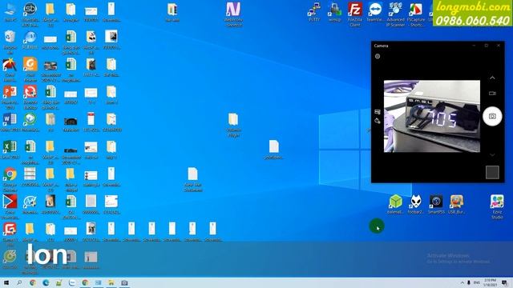
Task: Click the upper icon left of camera preview
Action: (378, 112)
